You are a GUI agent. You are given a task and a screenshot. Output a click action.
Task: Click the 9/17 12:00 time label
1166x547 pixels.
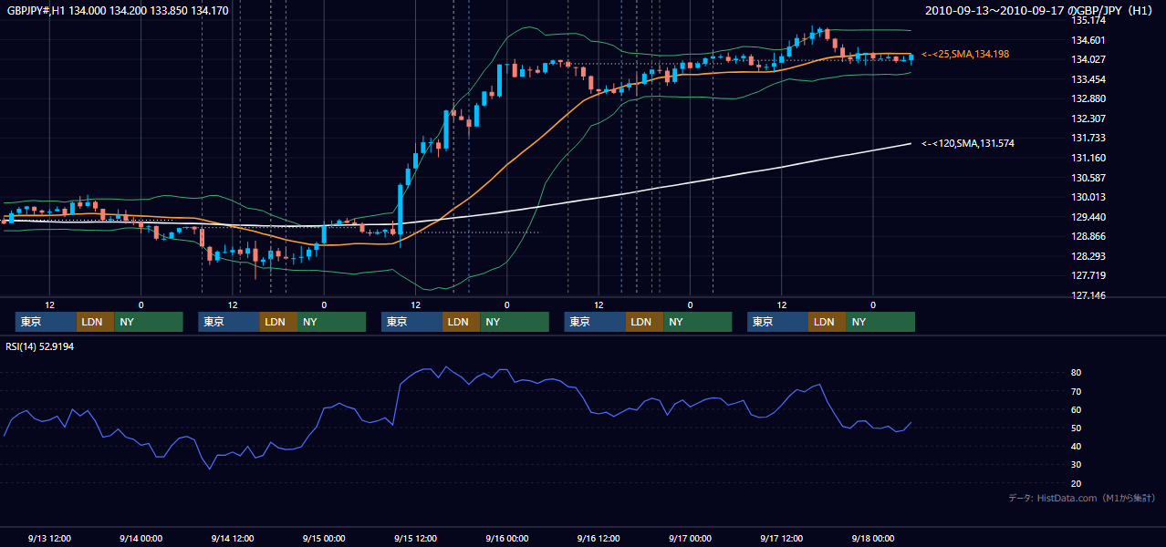(x=781, y=538)
